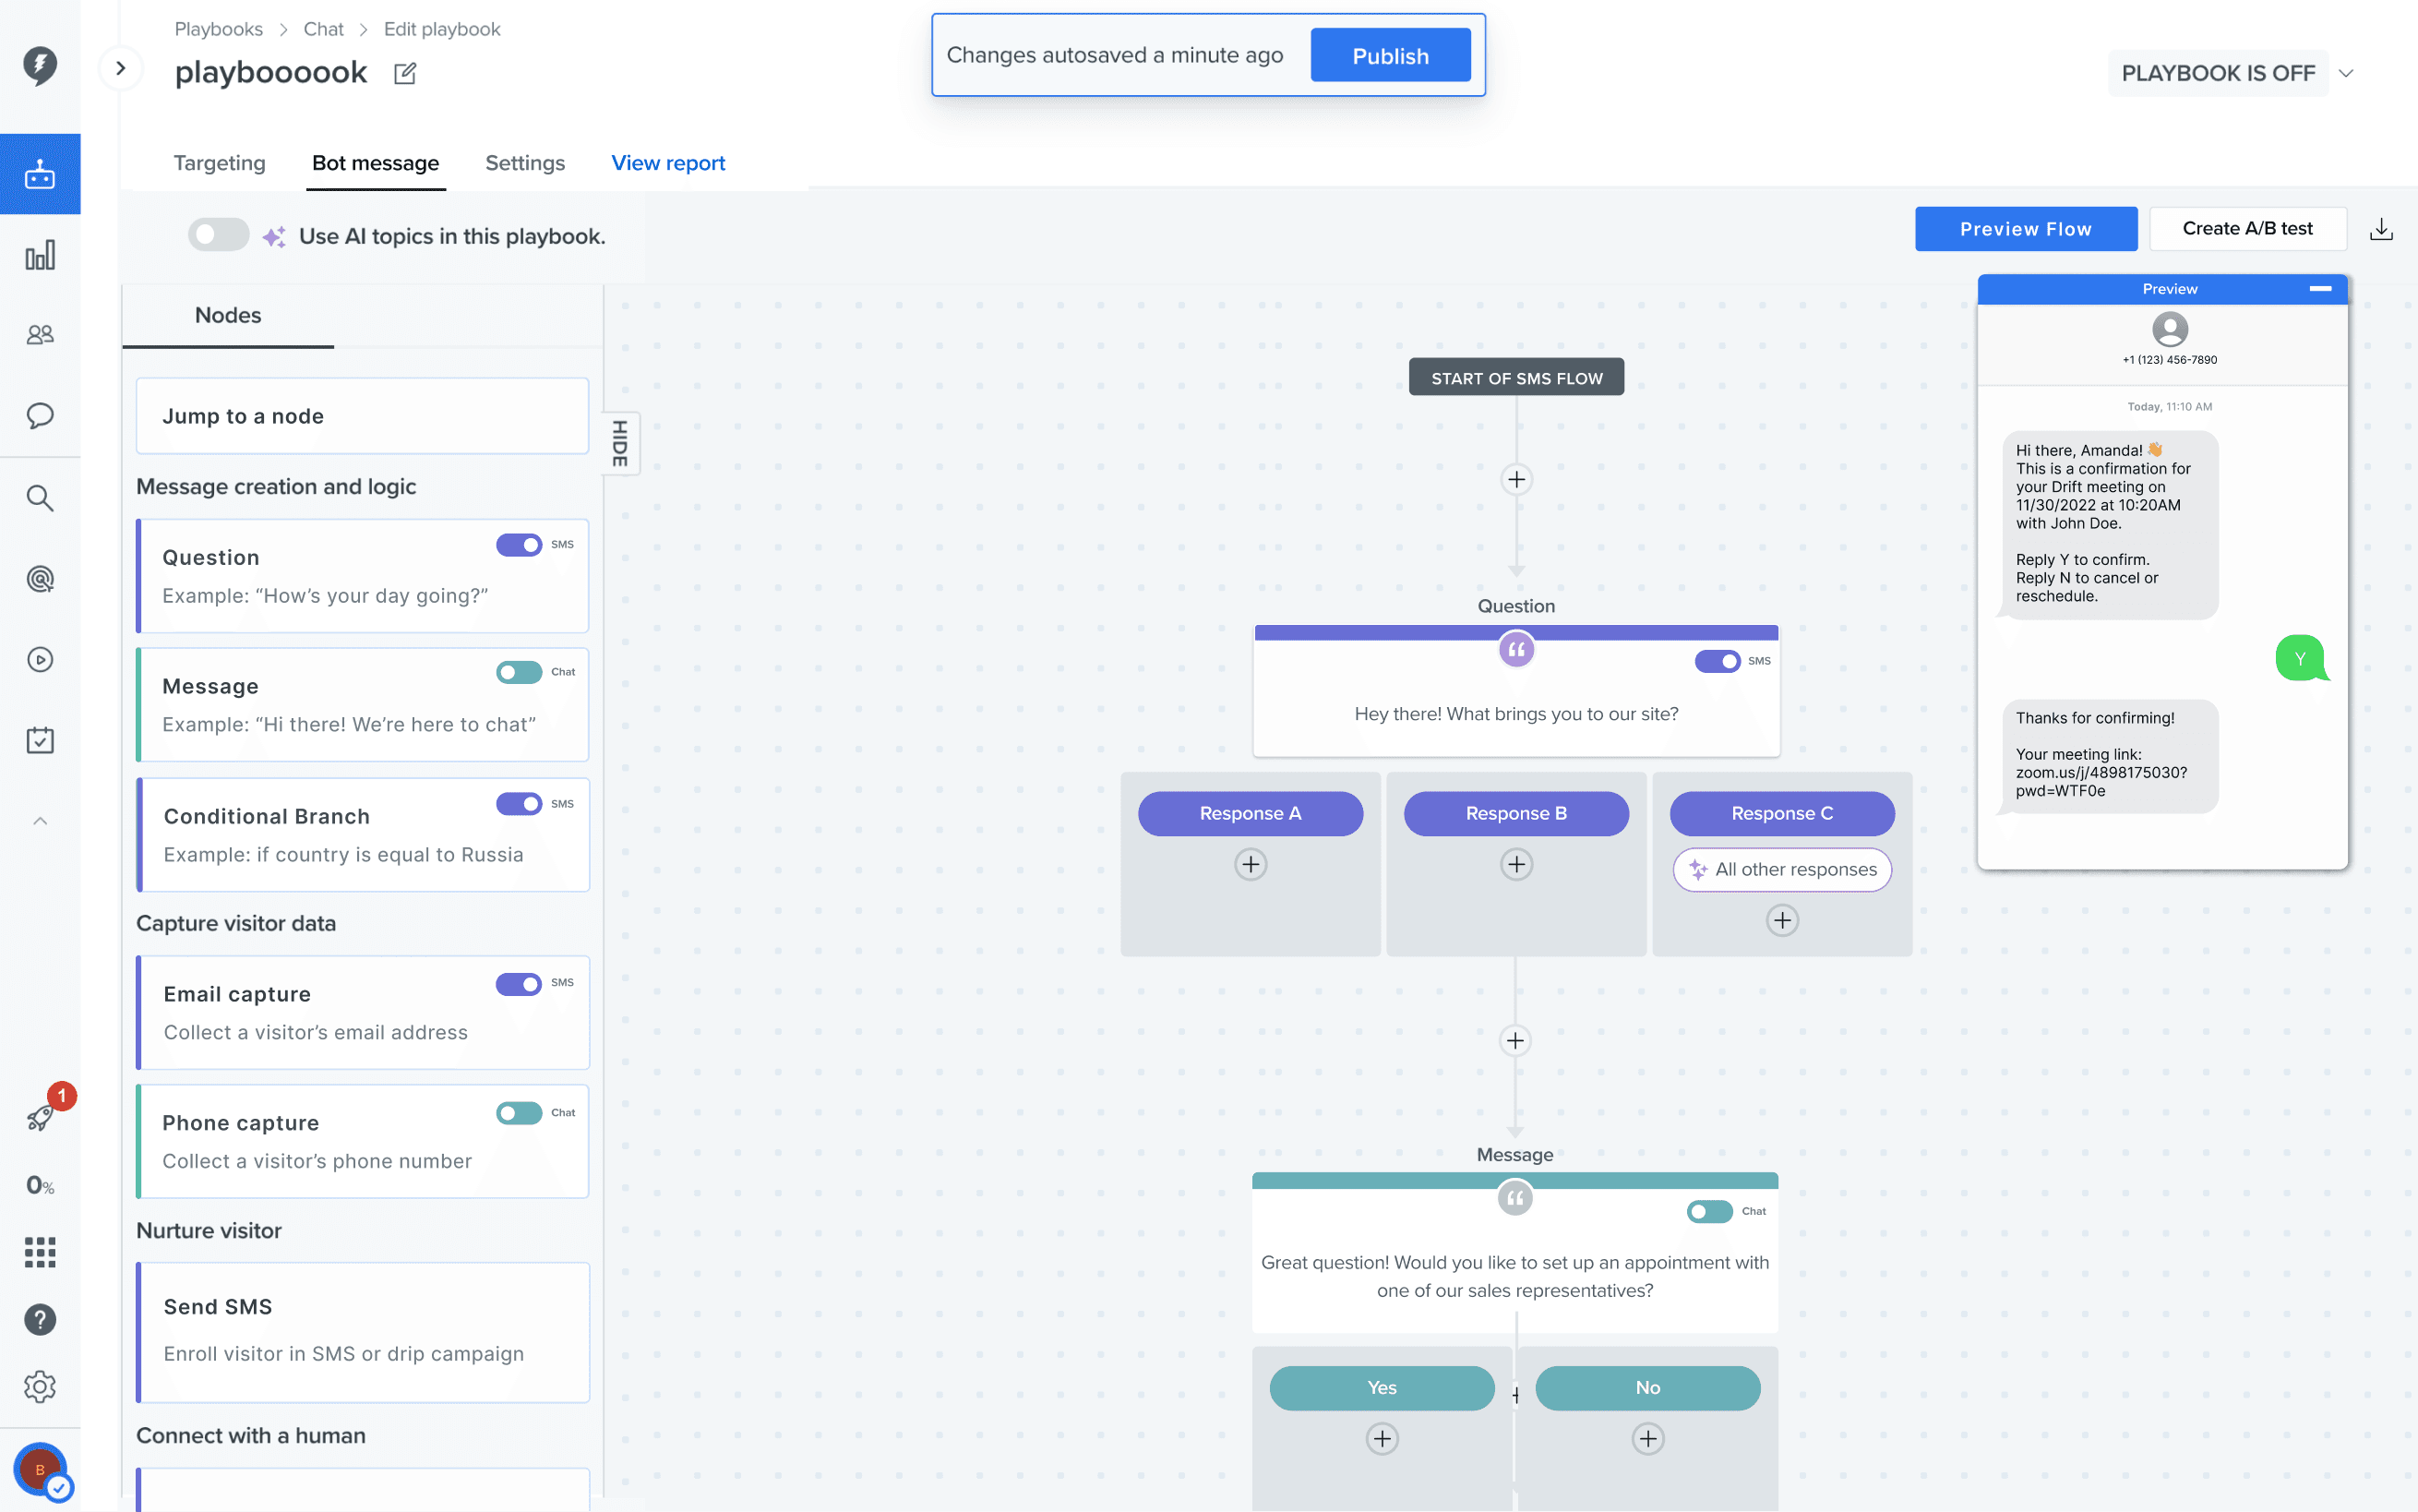Toggle Chat switch on Message sidebar card
This screenshot has width=2418, height=1512.
519,672
